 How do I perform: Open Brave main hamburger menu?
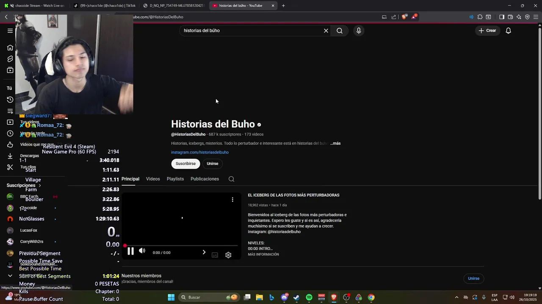(x=536, y=17)
